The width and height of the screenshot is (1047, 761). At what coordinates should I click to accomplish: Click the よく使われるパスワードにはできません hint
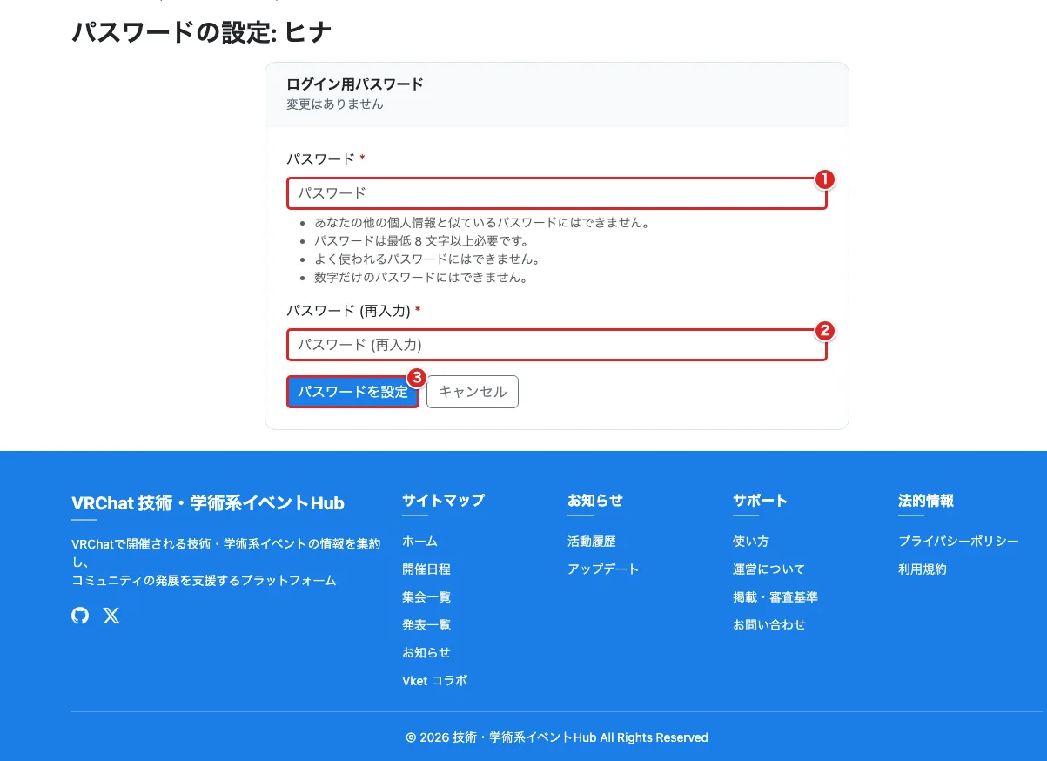(427, 259)
